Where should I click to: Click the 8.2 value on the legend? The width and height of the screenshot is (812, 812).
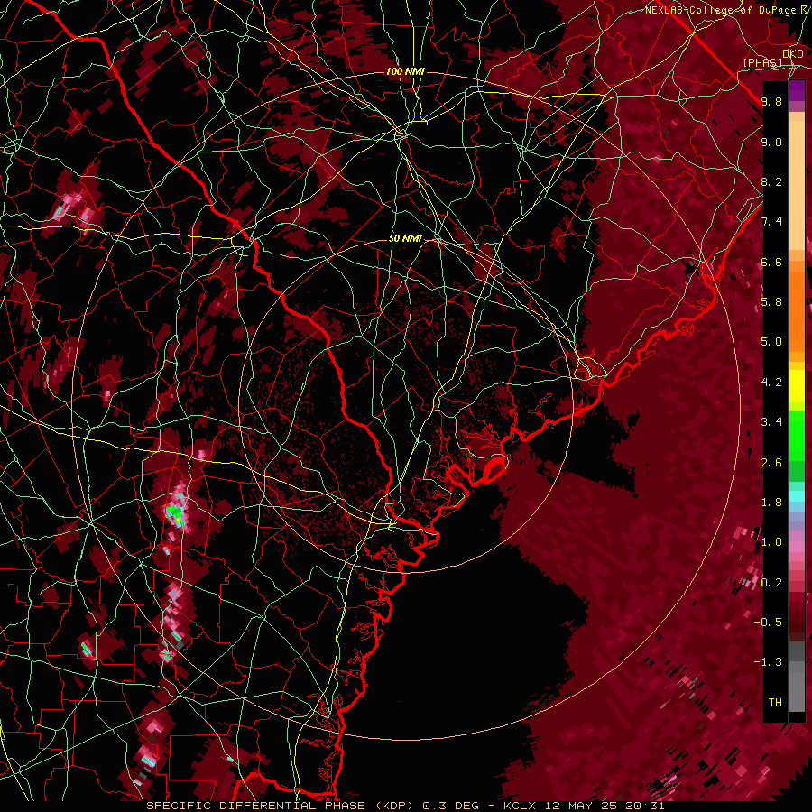(x=771, y=181)
